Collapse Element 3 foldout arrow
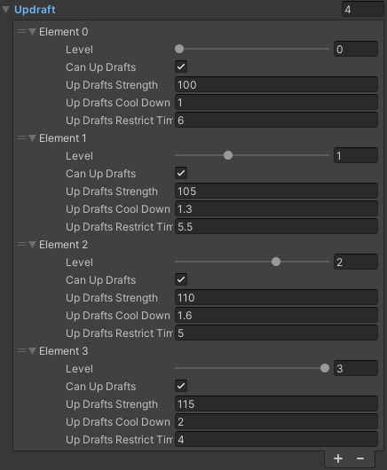 click(33, 351)
